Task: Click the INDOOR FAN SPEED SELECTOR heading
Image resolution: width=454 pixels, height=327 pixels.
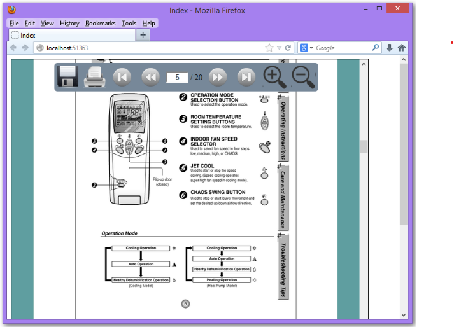Action: [x=214, y=141]
